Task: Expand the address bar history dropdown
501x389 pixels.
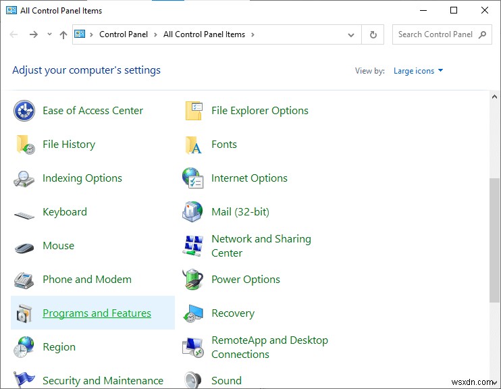Action: tap(351, 34)
